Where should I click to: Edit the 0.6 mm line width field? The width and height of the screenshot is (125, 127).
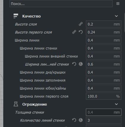(104, 64)
